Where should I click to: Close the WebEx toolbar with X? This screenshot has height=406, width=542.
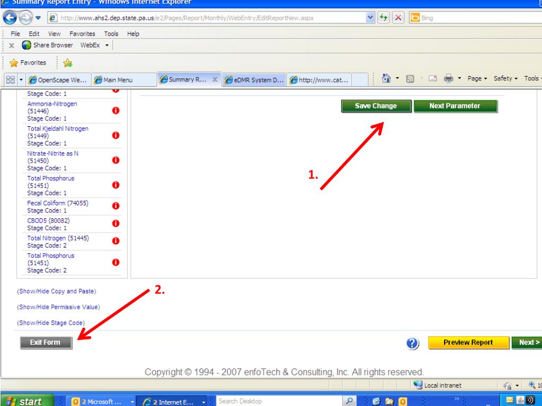click(x=12, y=45)
